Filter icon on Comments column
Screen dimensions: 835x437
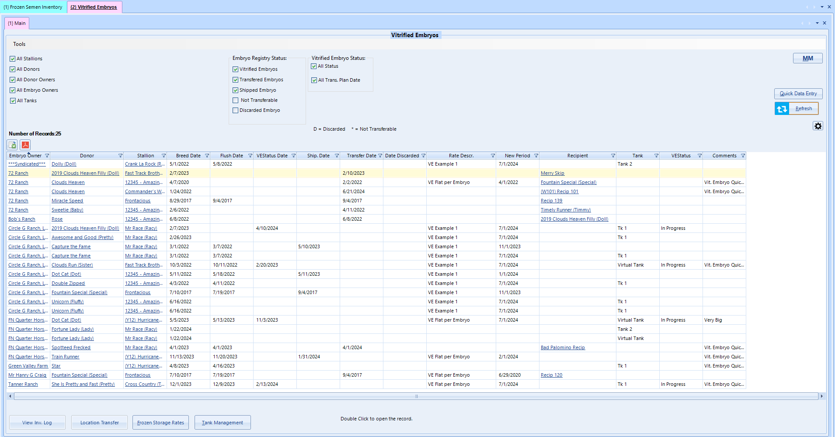pos(743,156)
